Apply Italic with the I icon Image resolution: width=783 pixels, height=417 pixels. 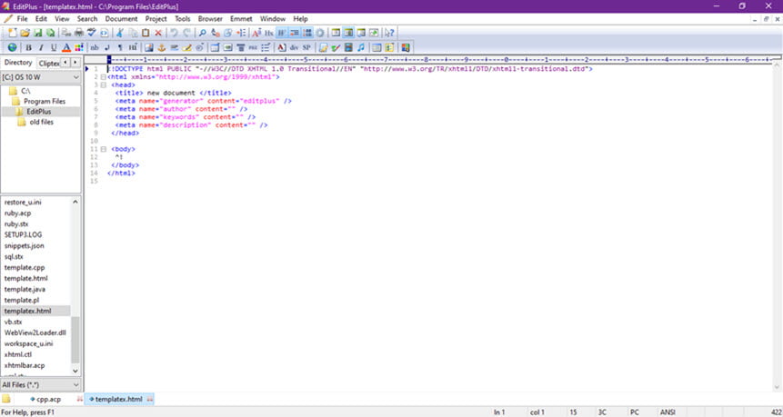coord(41,47)
